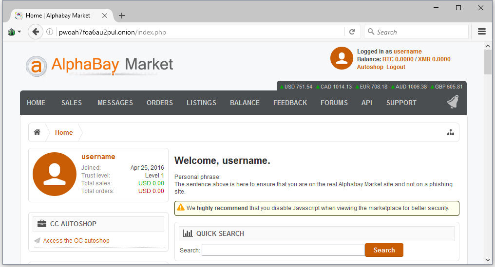This screenshot has height=267, width=495.
Task: Open the username link in header
Action: click(408, 52)
